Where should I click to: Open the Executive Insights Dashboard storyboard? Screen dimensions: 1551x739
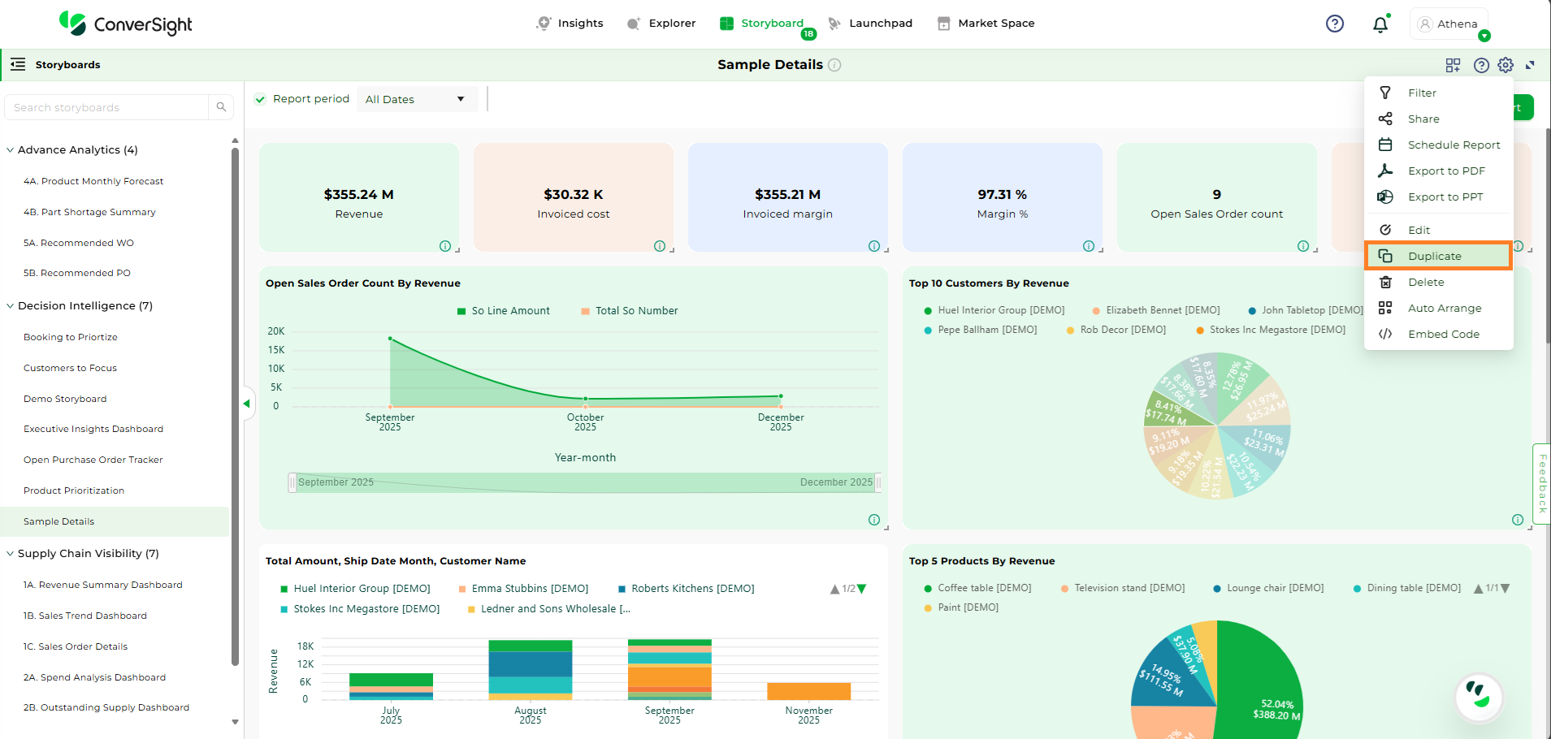pos(93,429)
